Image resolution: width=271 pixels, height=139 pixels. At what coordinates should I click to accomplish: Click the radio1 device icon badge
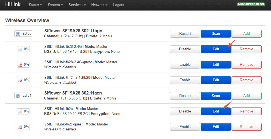tap(23, 96)
